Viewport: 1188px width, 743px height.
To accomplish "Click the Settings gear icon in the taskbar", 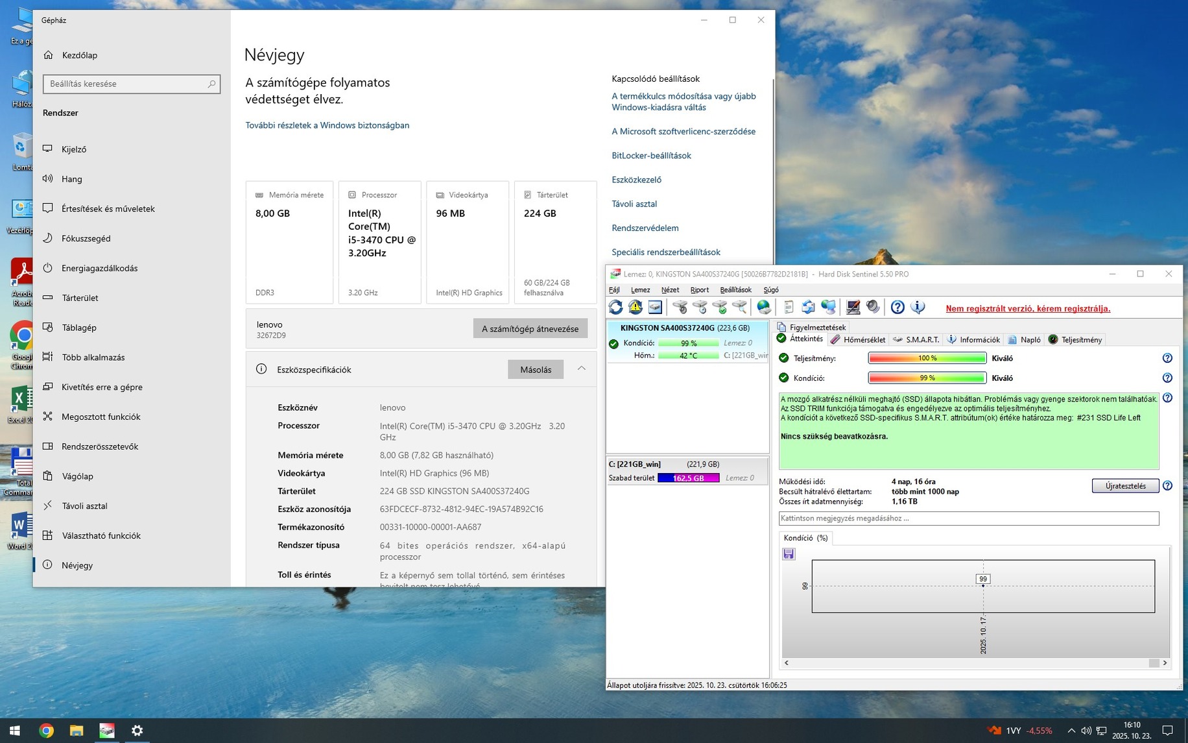I will click(x=137, y=731).
